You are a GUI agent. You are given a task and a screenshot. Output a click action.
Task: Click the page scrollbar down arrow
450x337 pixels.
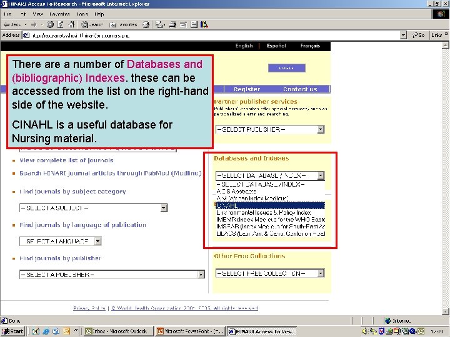(445, 311)
